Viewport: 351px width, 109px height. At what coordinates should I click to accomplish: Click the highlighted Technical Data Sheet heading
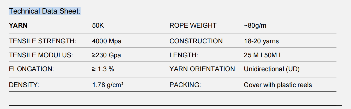pos(45,11)
